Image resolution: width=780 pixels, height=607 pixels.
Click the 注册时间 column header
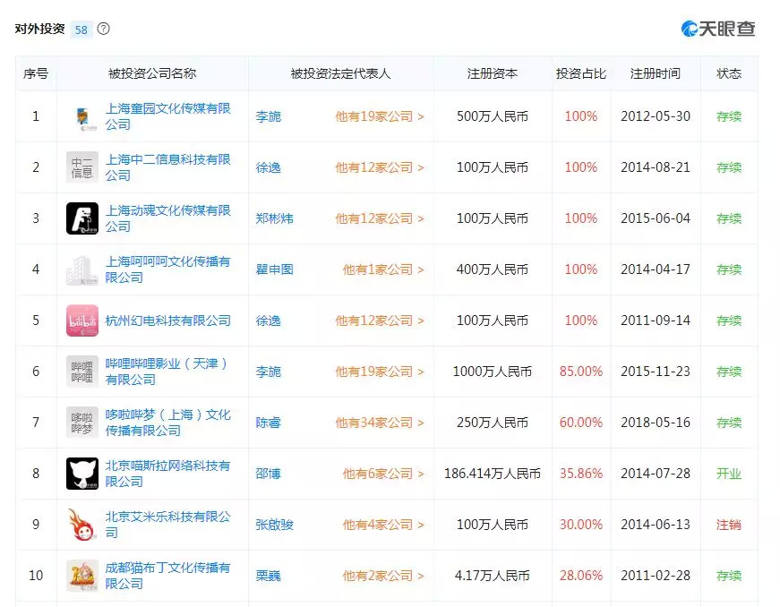click(656, 73)
